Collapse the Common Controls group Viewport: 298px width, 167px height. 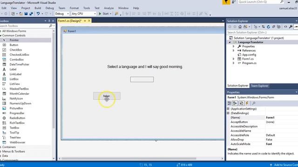pos(1,35)
